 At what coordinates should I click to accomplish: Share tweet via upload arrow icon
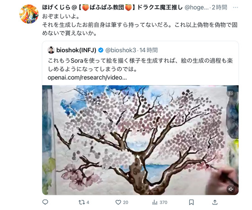215,202
